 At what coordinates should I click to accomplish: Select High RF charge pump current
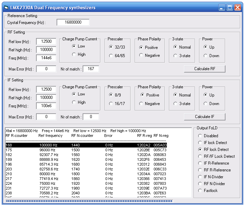tap(79, 54)
